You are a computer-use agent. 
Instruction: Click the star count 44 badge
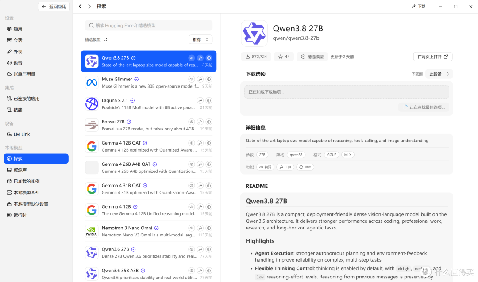click(284, 57)
